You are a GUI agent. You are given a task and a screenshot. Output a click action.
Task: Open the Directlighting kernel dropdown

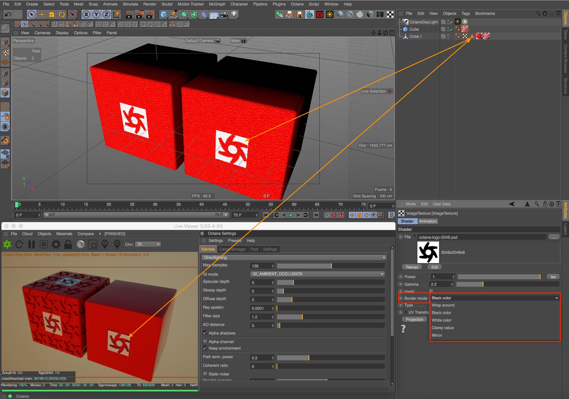[x=294, y=257]
